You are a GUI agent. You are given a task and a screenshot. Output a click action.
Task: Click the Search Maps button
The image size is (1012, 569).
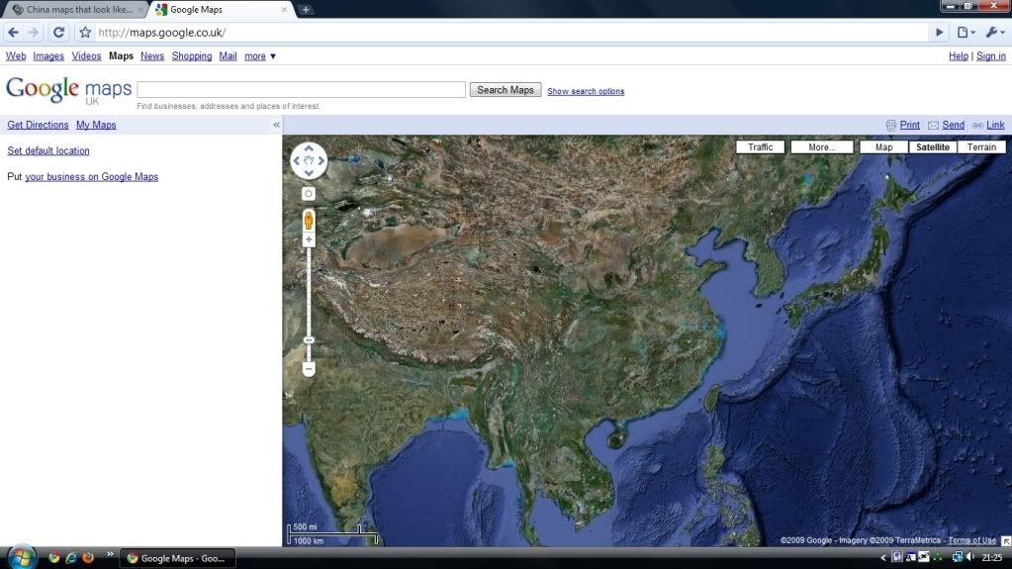click(505, 90)
